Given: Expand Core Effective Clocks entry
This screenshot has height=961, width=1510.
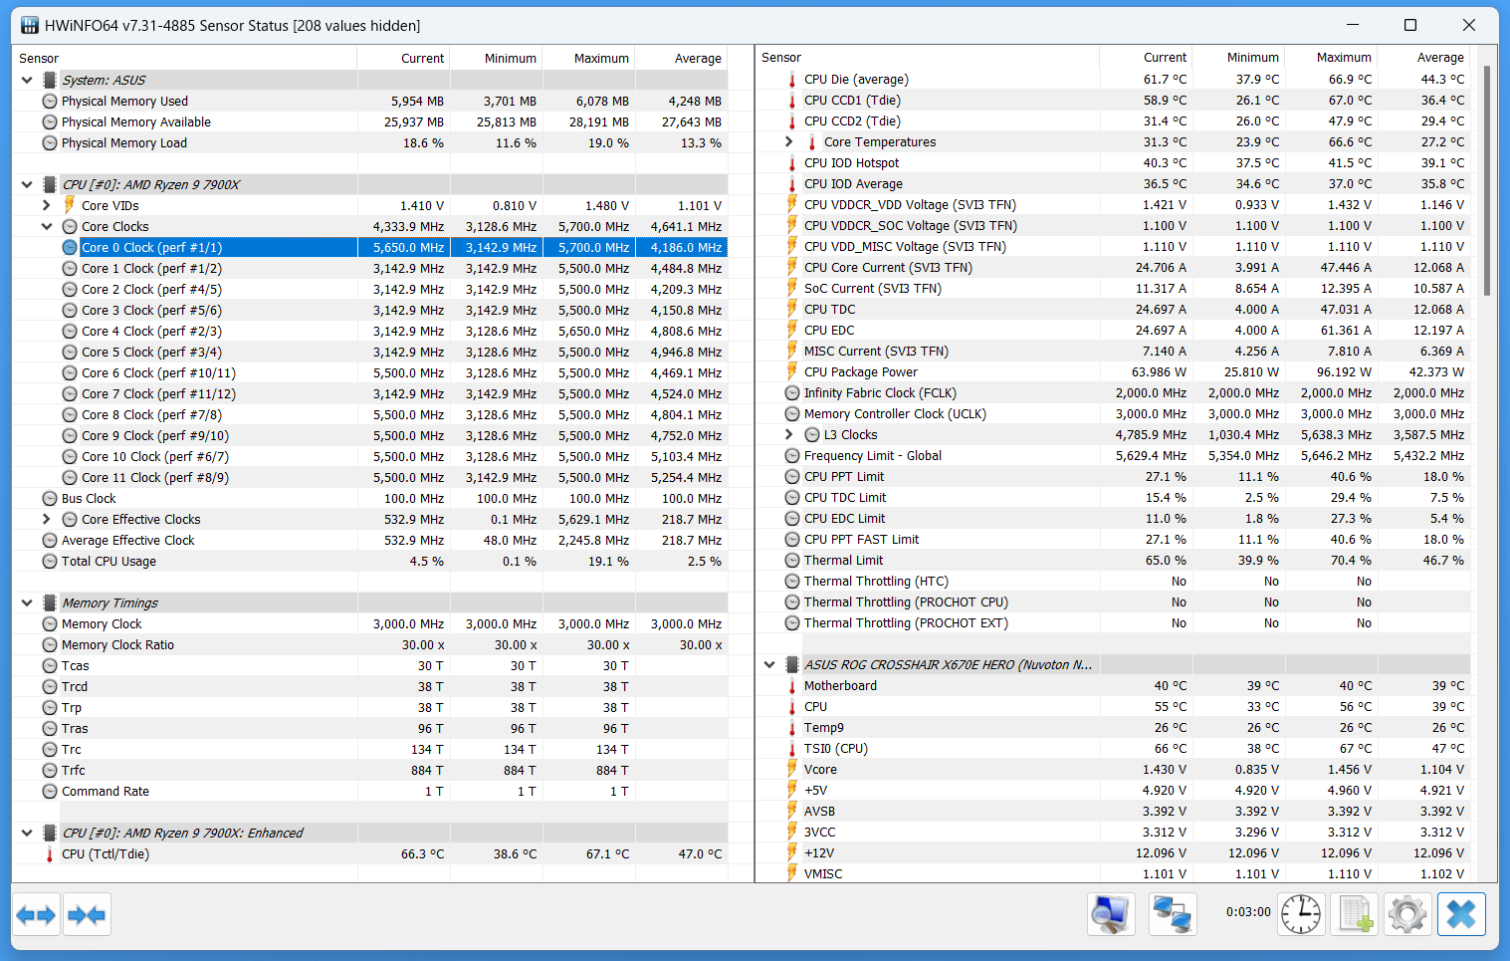Looking at the screenshot, I should tap(47, 519).
